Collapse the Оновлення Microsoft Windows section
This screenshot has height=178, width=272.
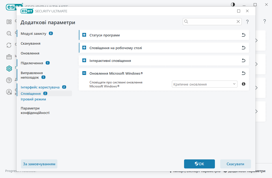[84, 73]
